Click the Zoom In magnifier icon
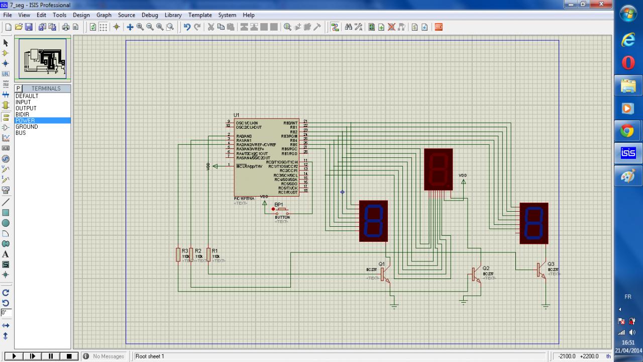 [140, 27]
